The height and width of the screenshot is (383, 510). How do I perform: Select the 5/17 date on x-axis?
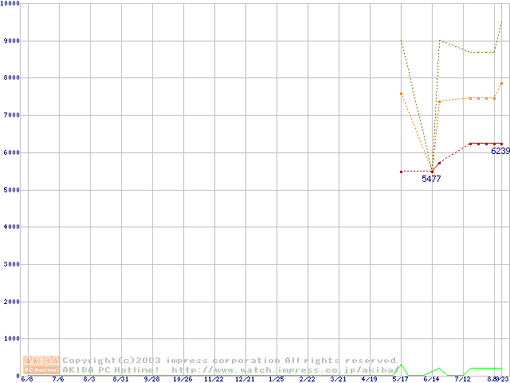click(x=400, y=380)
